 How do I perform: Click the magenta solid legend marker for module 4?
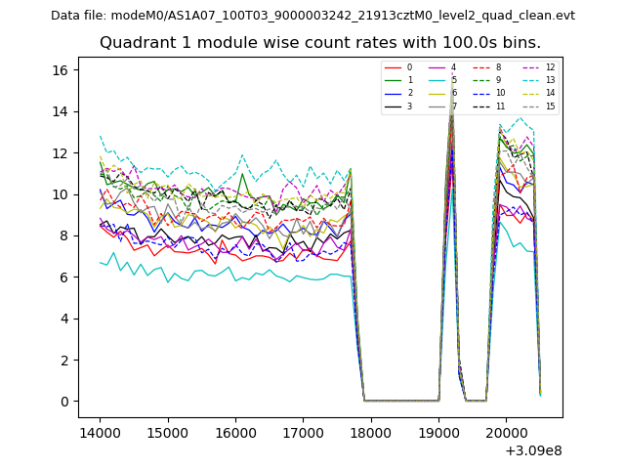click(437, 67)
